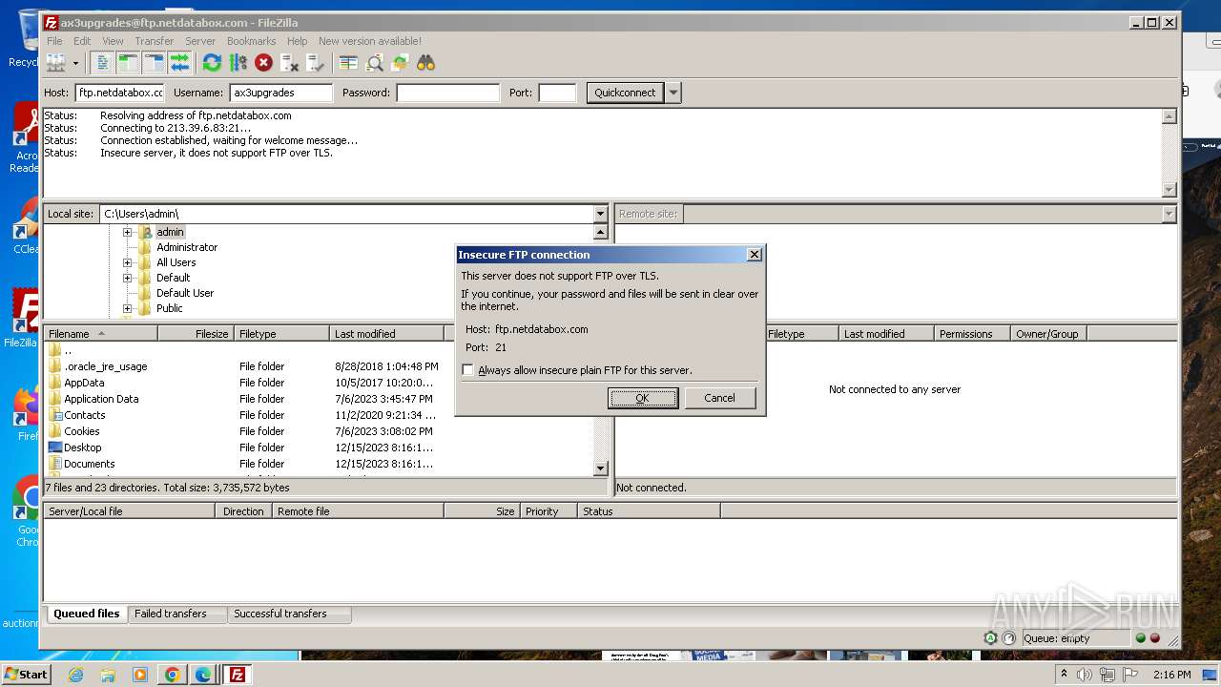Open the Bookmarks menu

pos(252,41)
